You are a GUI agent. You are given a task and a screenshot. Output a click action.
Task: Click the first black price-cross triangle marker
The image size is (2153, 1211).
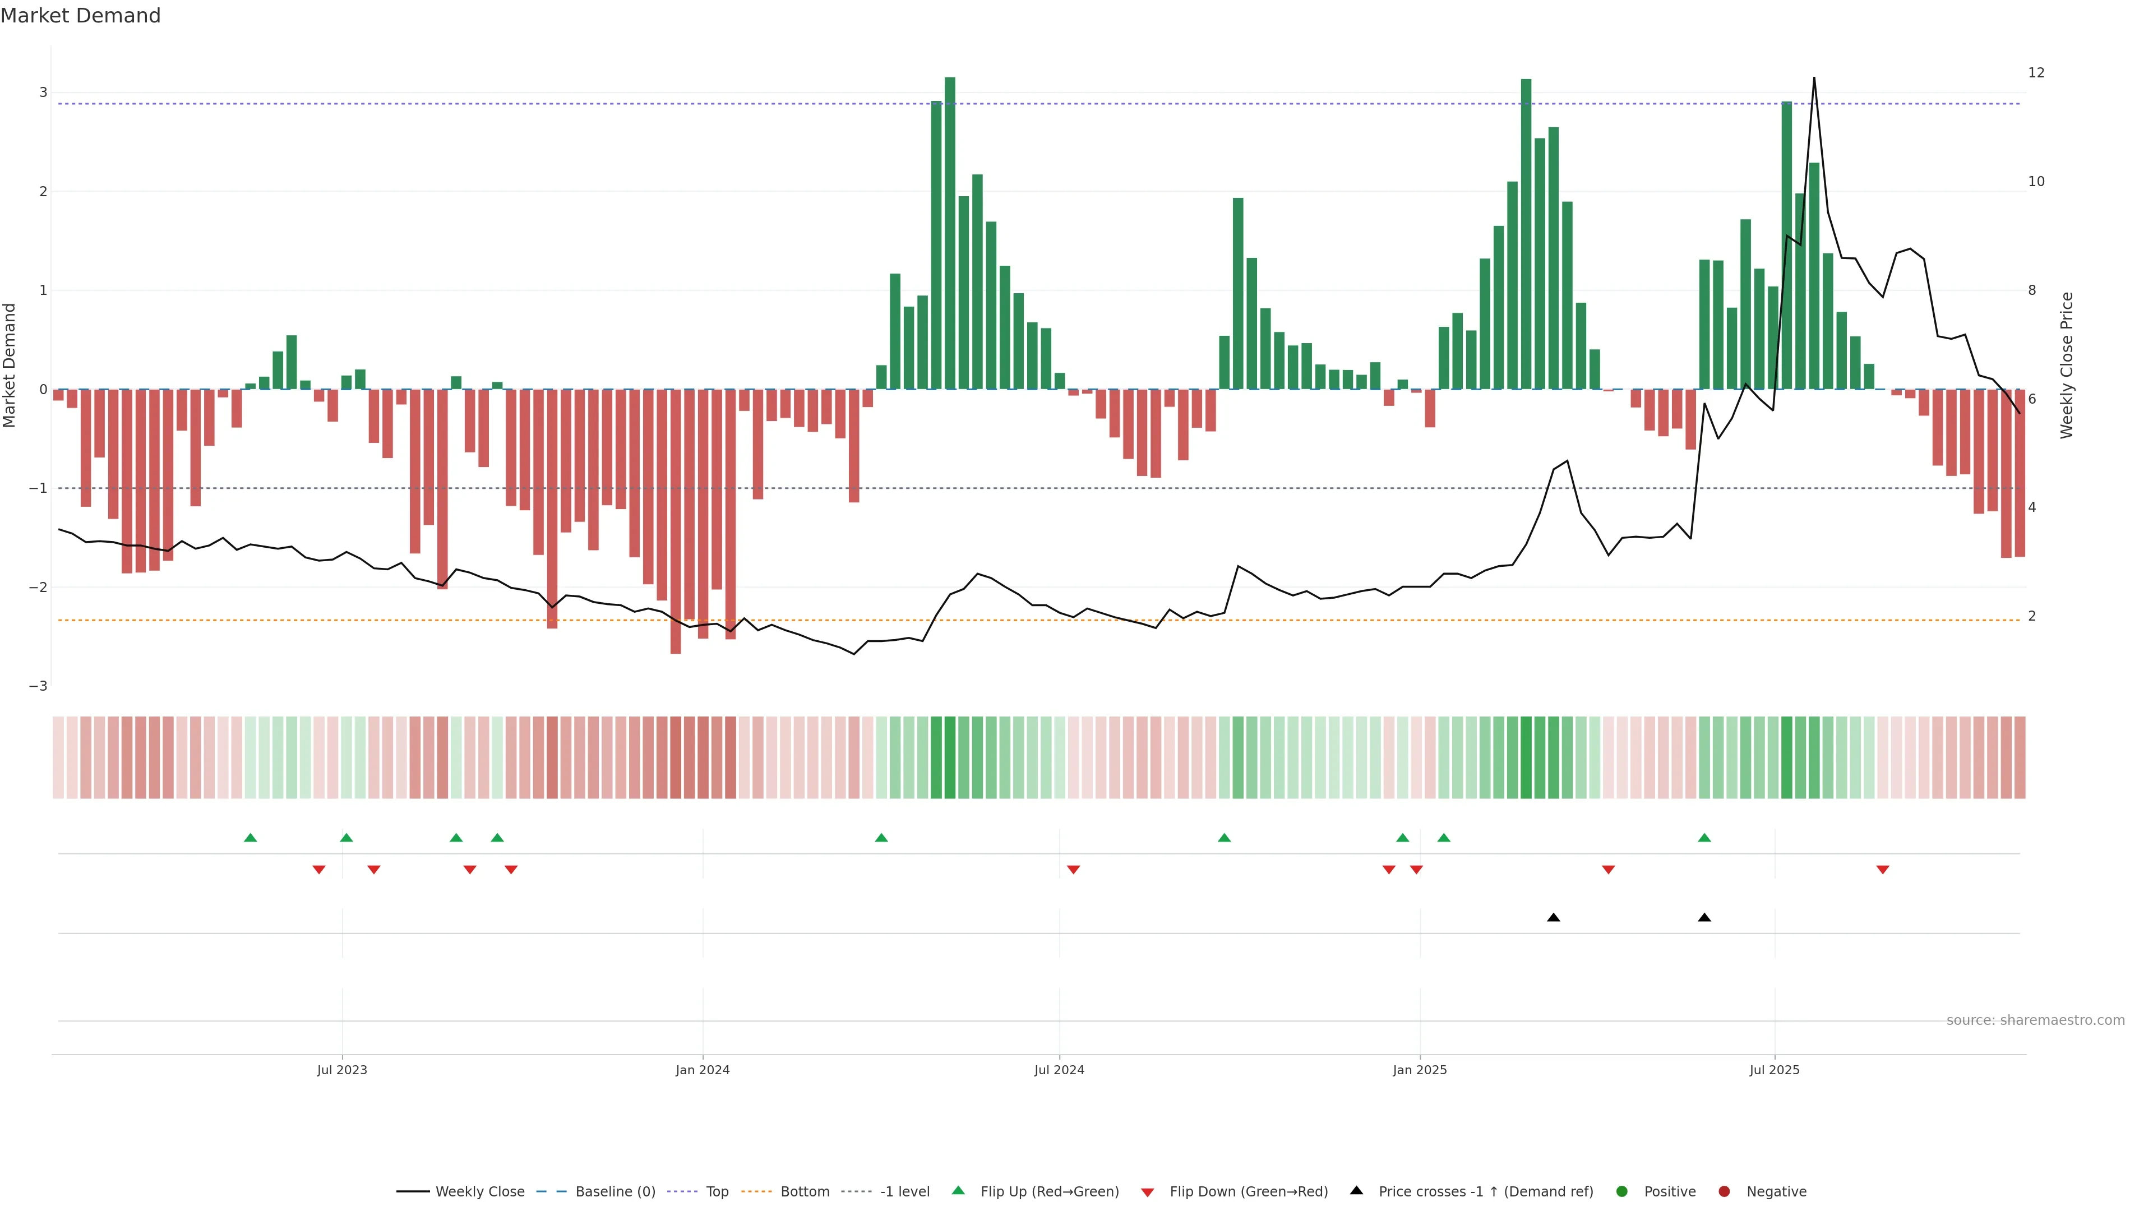tap(1554, 918)
